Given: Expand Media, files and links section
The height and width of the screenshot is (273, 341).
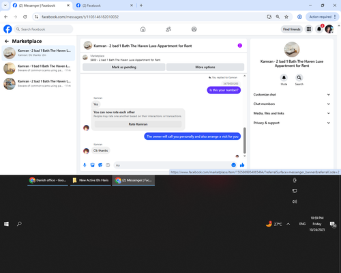Looking at the screenshot, I should pos(292,113).
